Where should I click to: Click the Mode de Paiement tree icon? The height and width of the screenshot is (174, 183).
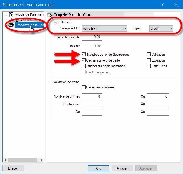(11, 14)
